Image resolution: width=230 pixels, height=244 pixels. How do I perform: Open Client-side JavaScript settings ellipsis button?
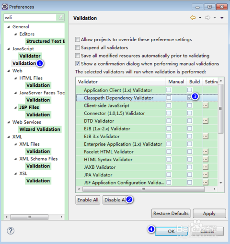206,105
